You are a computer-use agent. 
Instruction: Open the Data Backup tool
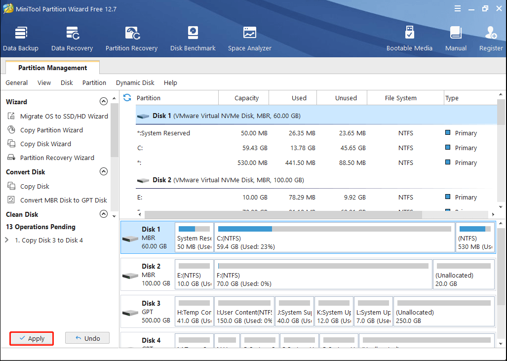pyautogui.click(x=21, y=39)
